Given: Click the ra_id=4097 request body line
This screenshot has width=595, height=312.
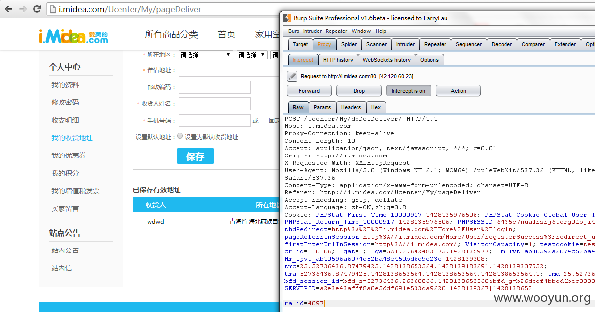Looking at the screenshot, I should coord(304,303).
